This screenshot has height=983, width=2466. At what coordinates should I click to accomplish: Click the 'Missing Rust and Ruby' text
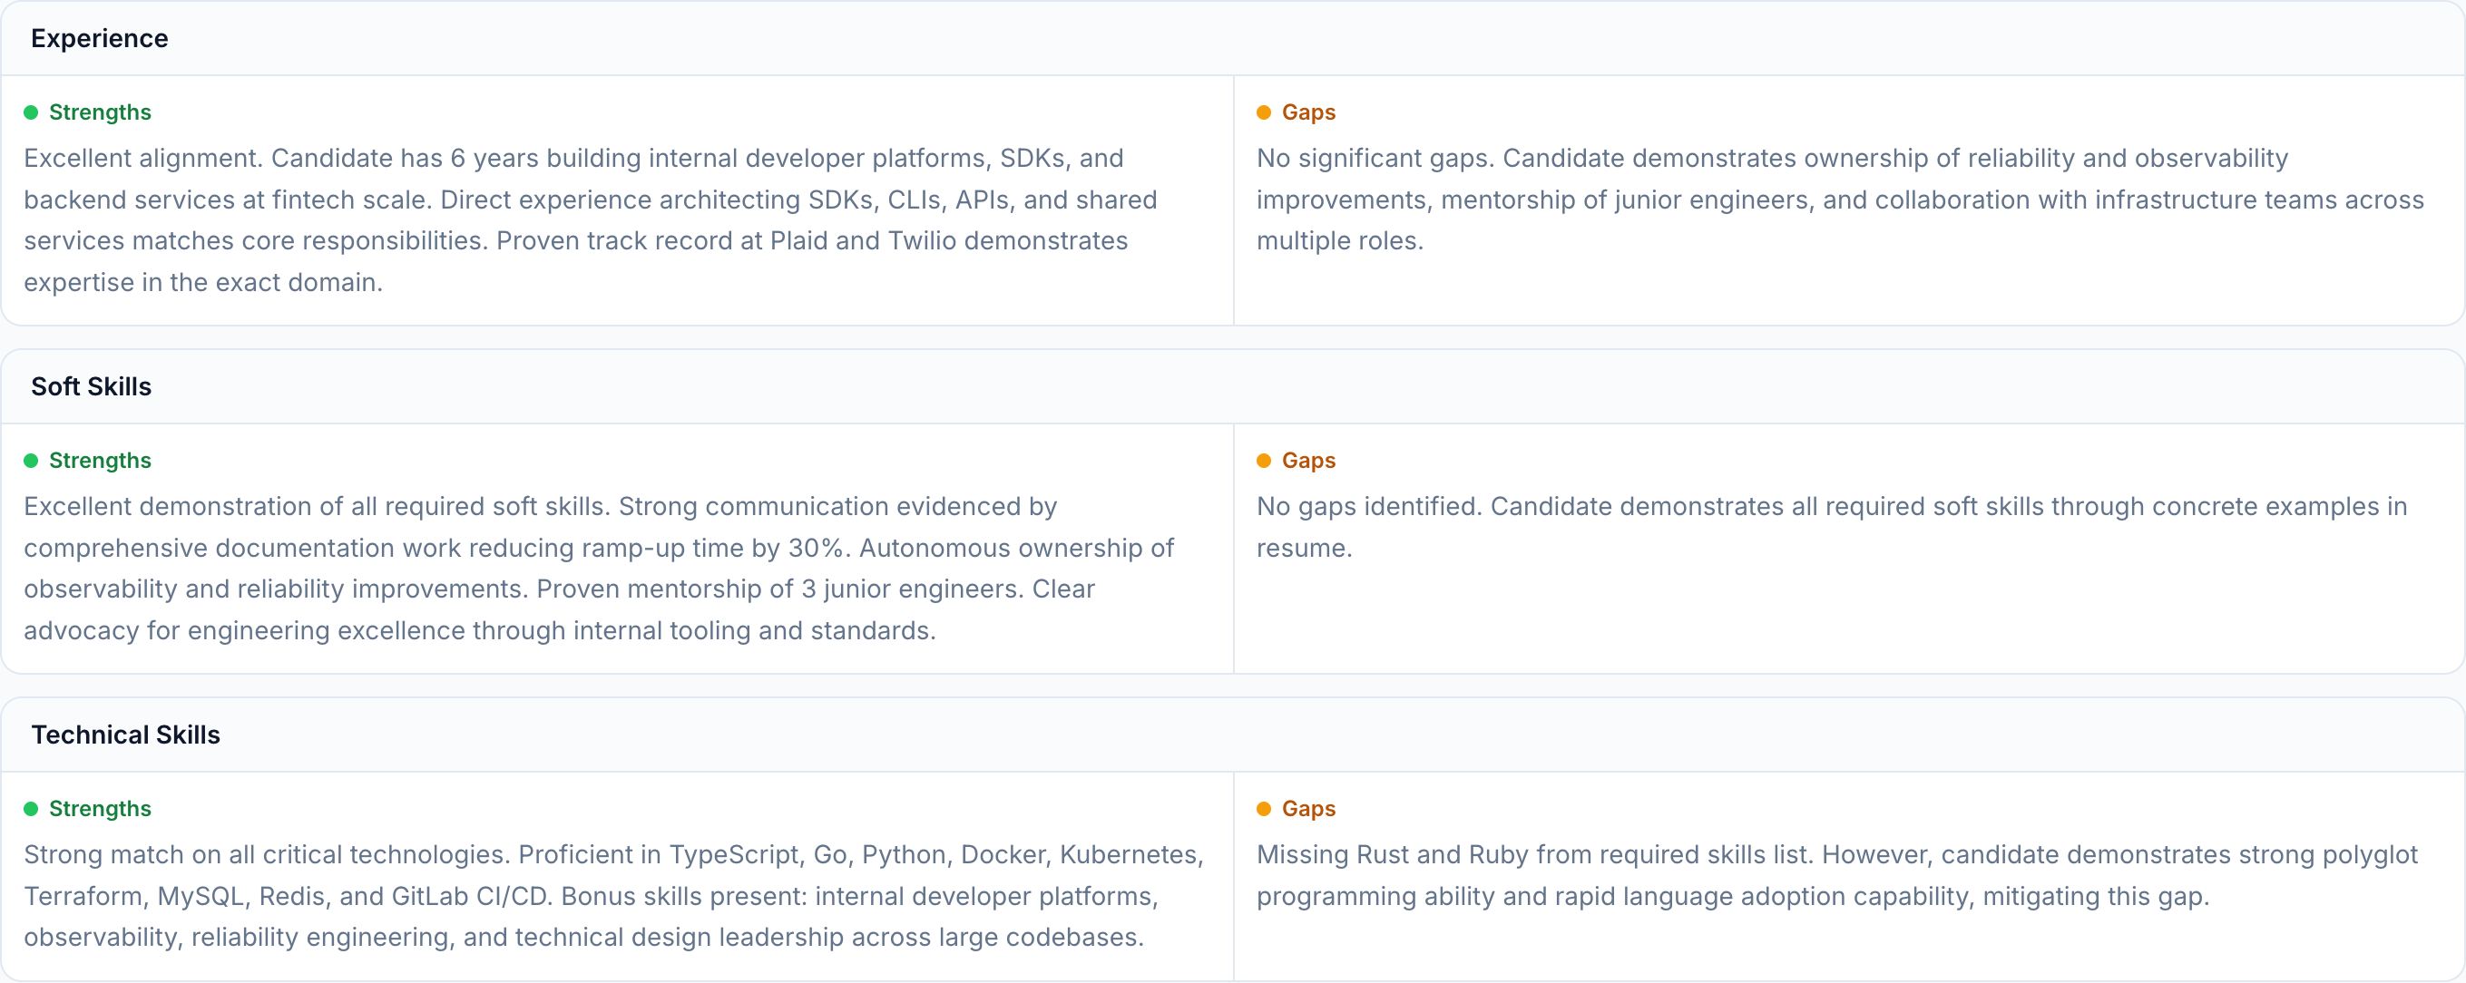click(1836, 875)
